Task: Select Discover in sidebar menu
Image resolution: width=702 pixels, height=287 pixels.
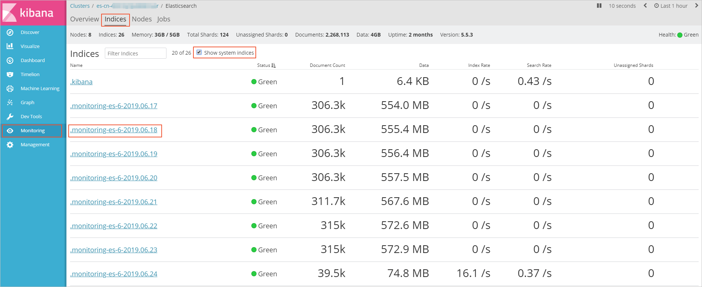Action: pyautogui.click(x=30, y=33)
